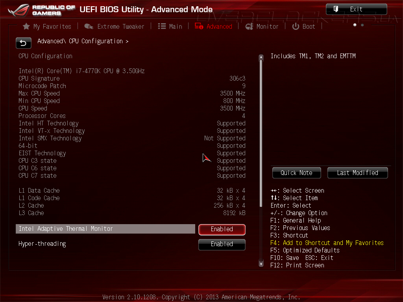Click the ROG logo emblem
Viewport: 403px width, 302px height.
pos(18,10)
